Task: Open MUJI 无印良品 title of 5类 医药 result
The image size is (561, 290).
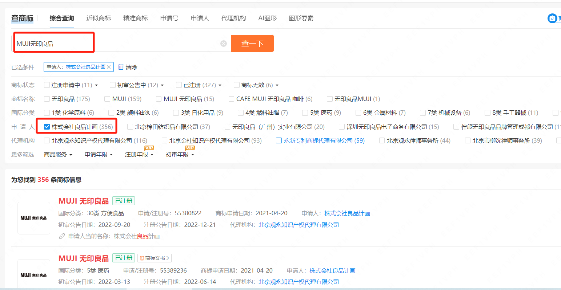Action: (x=84, y=258)
